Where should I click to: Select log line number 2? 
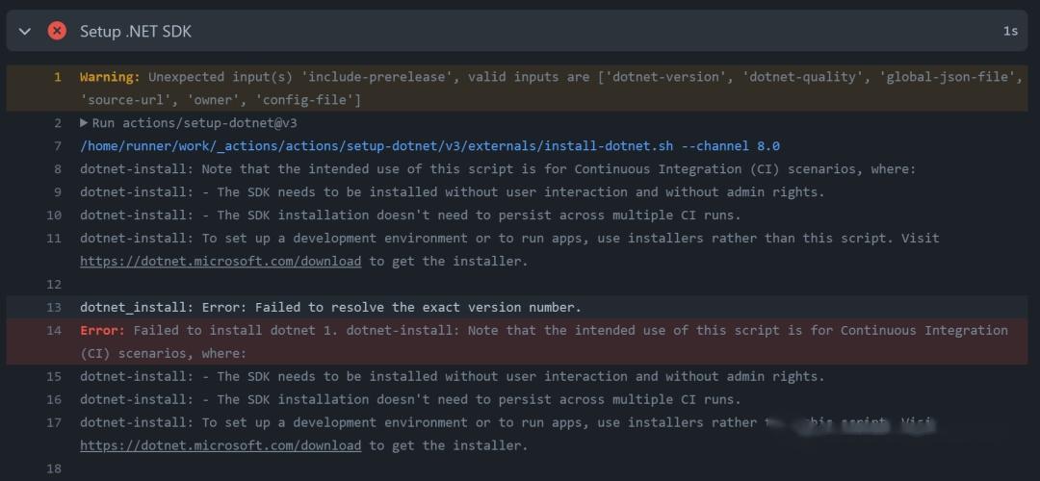(58, 123)
